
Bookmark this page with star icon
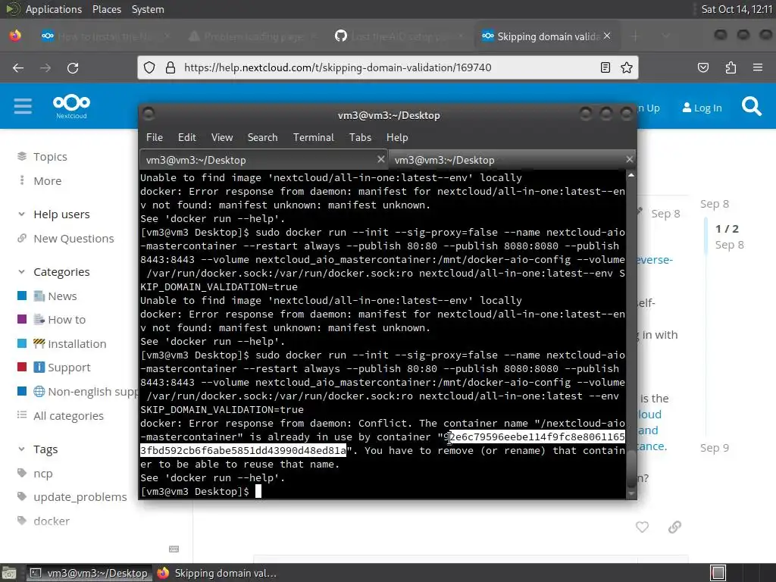tap(627, 67)
